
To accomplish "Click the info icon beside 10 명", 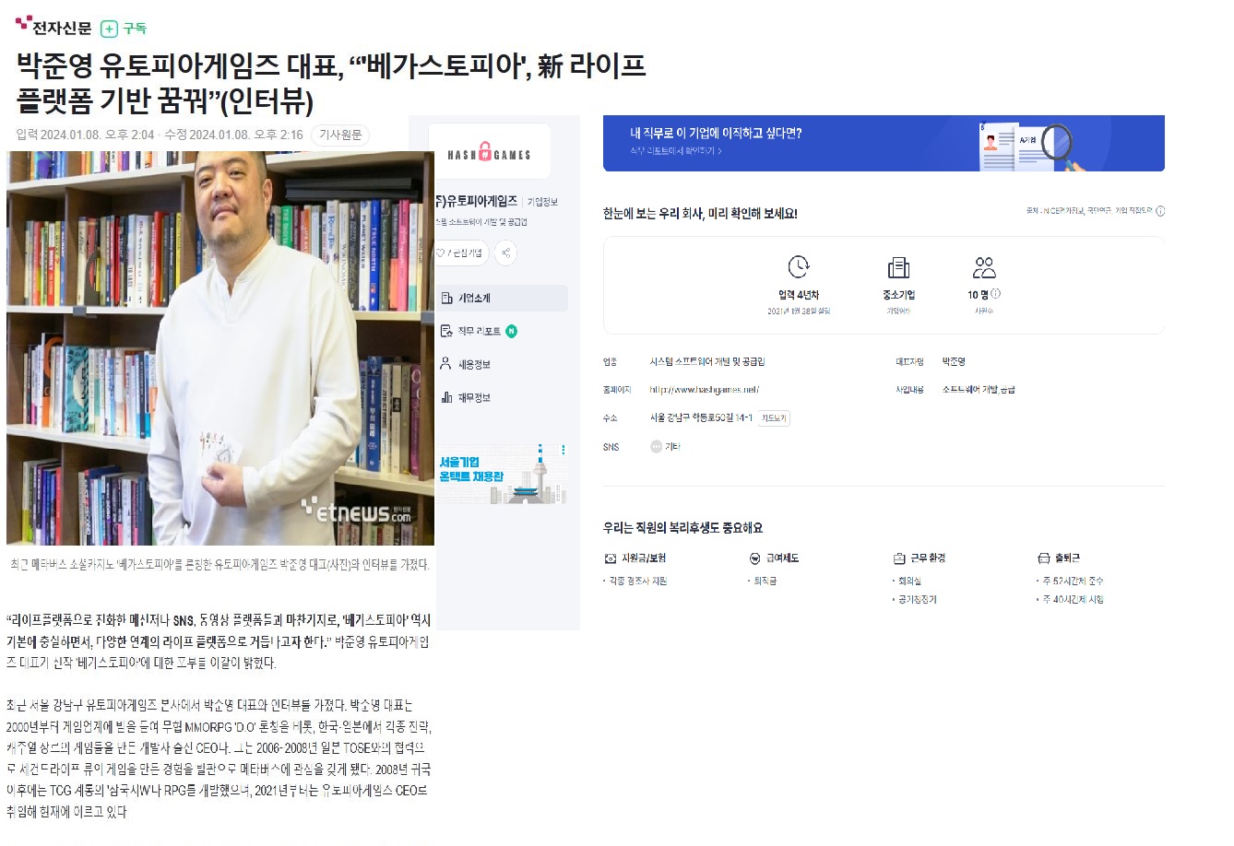I will pyautogui.click(x=996, y=294).
